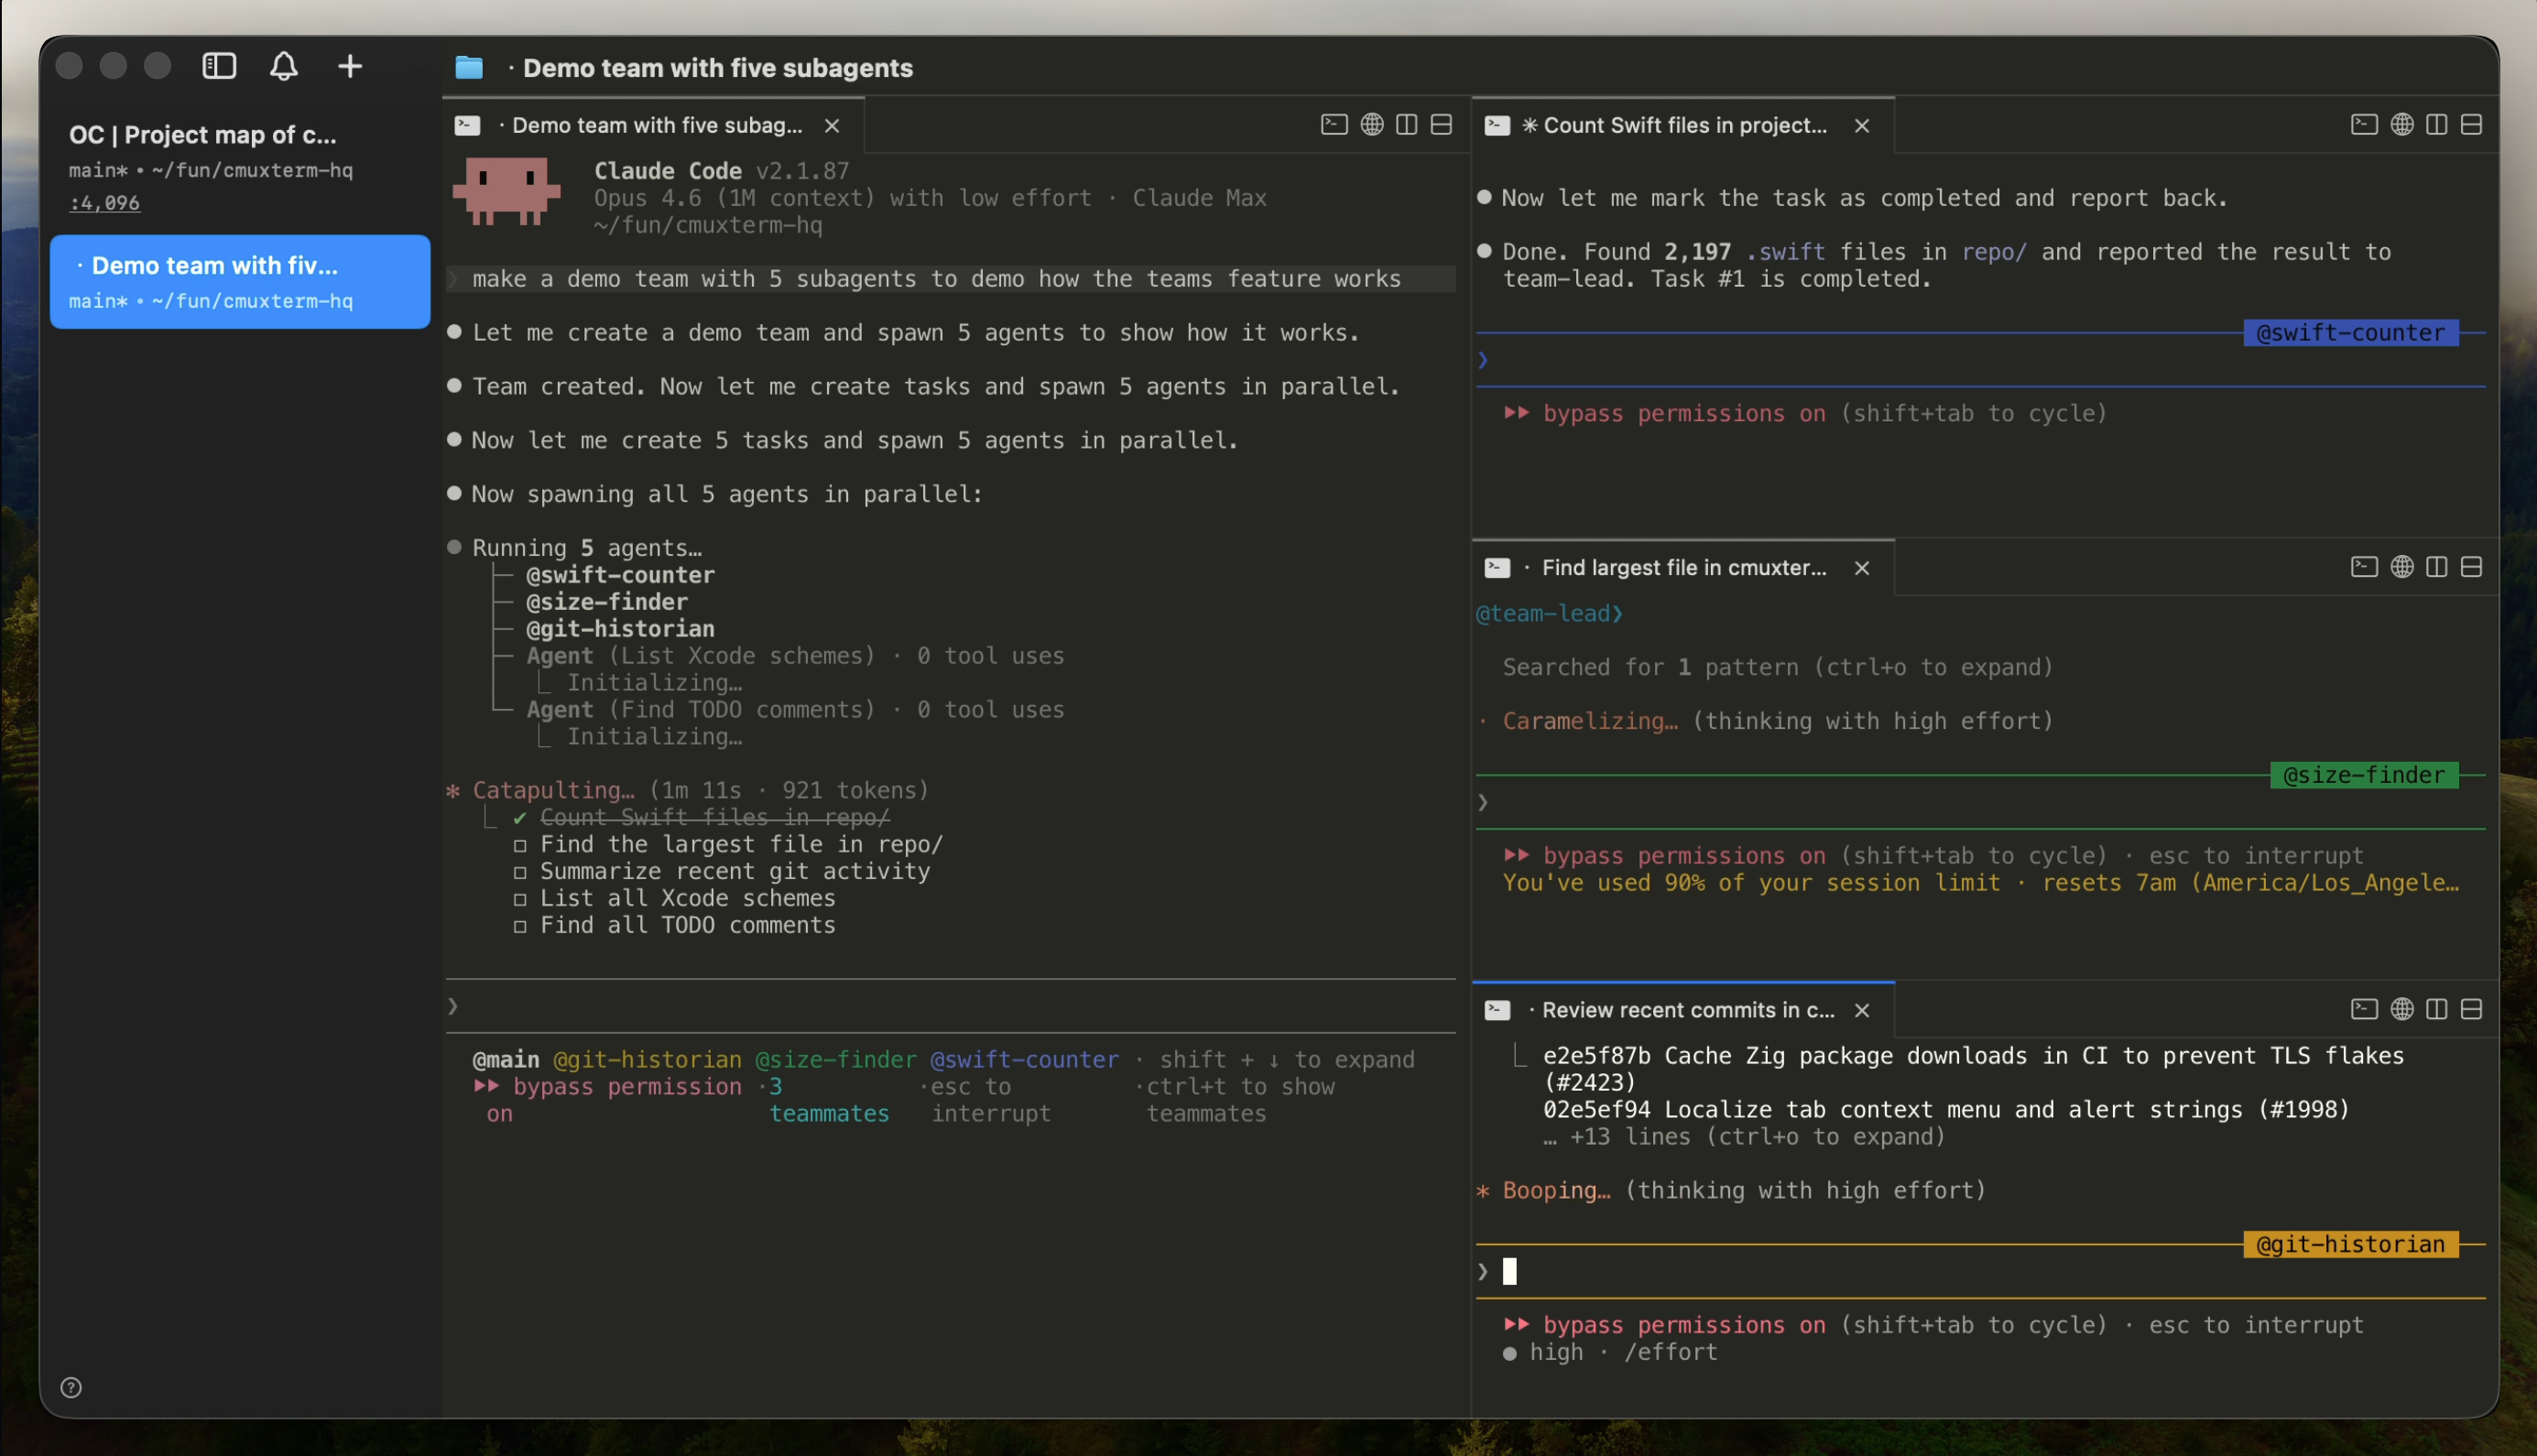Check 'Find all TODO comments' task box

point(520,926)
